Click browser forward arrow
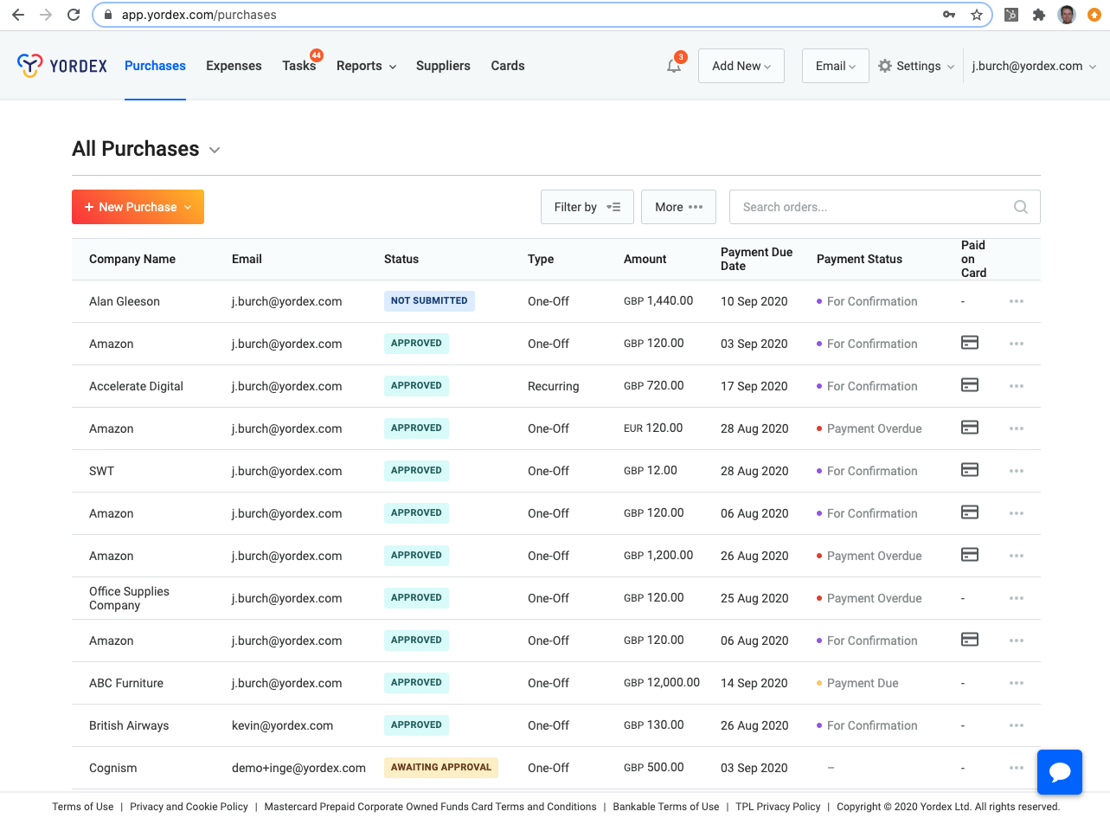1110x818 pixels. click(46, 15)
